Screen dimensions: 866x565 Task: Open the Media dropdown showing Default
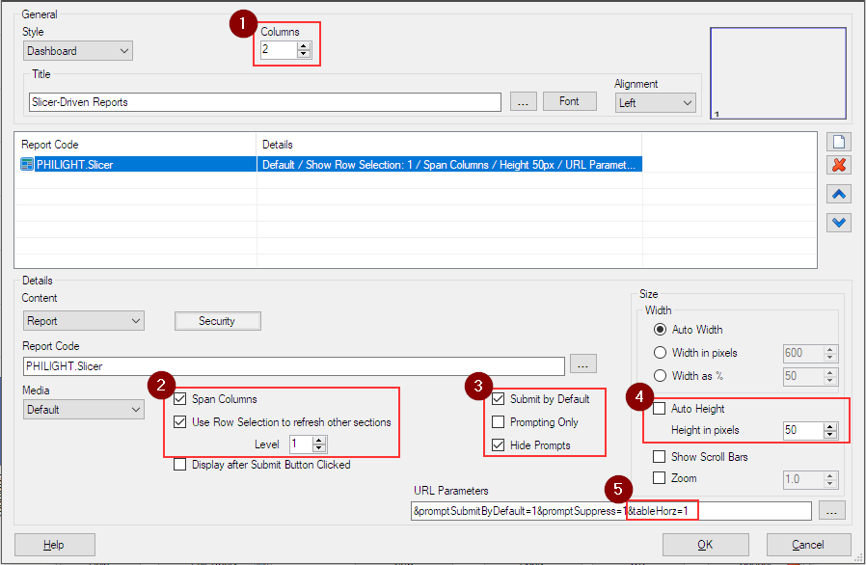point(83,409)
